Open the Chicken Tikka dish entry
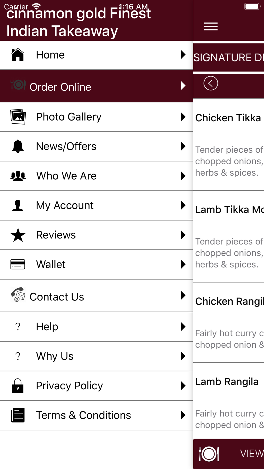 pyautogui.click(x=229, y=145)
